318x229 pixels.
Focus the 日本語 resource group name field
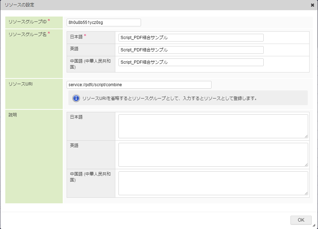pyautogui.click(x=191, y=38)
